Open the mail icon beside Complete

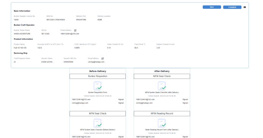click(x=245, y=7)
